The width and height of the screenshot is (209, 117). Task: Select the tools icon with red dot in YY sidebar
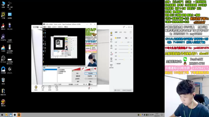coord(111,53)
